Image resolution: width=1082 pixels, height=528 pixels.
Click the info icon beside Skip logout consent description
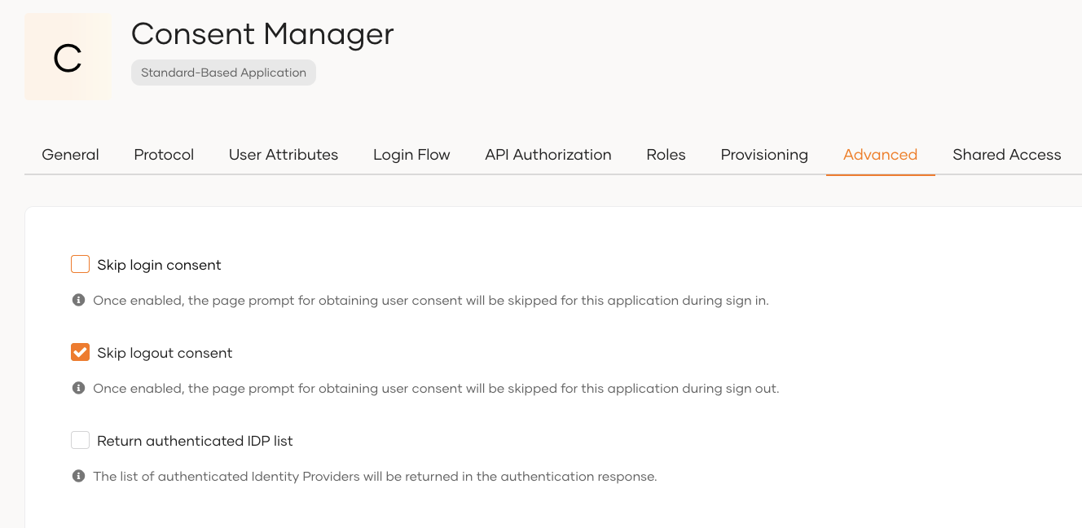coord(78,388)
